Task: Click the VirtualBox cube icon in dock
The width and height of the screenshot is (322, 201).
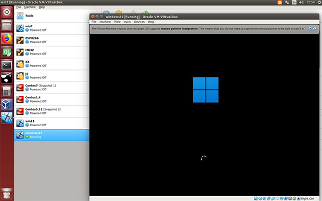Action: tap(7, 104)
